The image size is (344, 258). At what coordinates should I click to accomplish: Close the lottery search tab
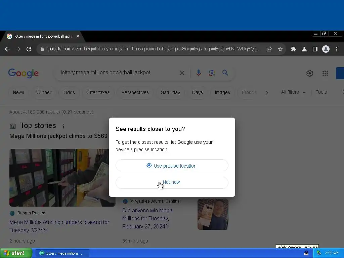78,36
